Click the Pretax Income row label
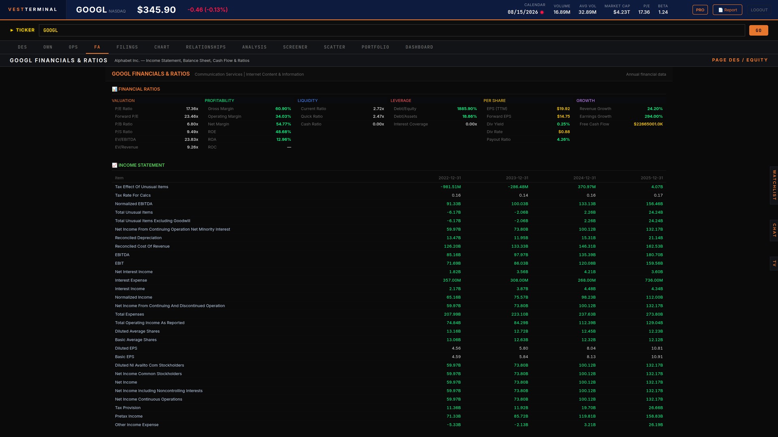 [x=129, y=416]
